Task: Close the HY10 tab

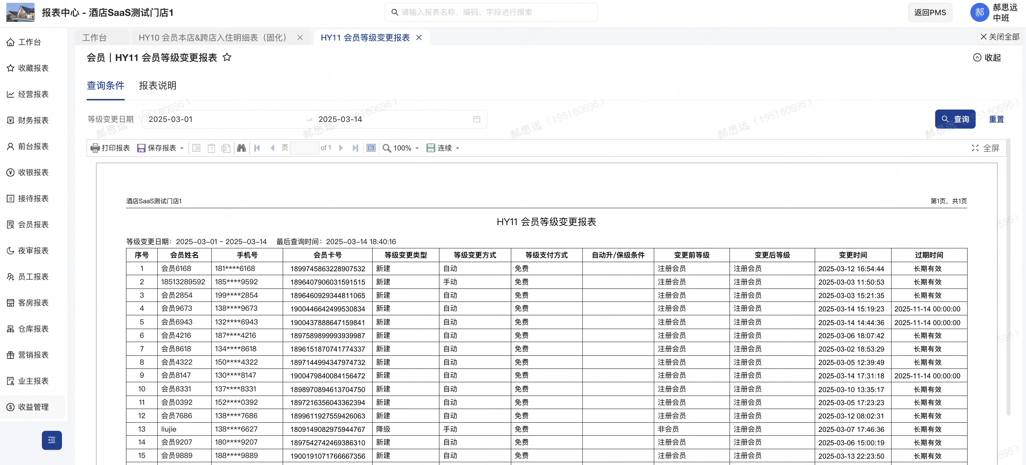Action: (x=300, y=37)
